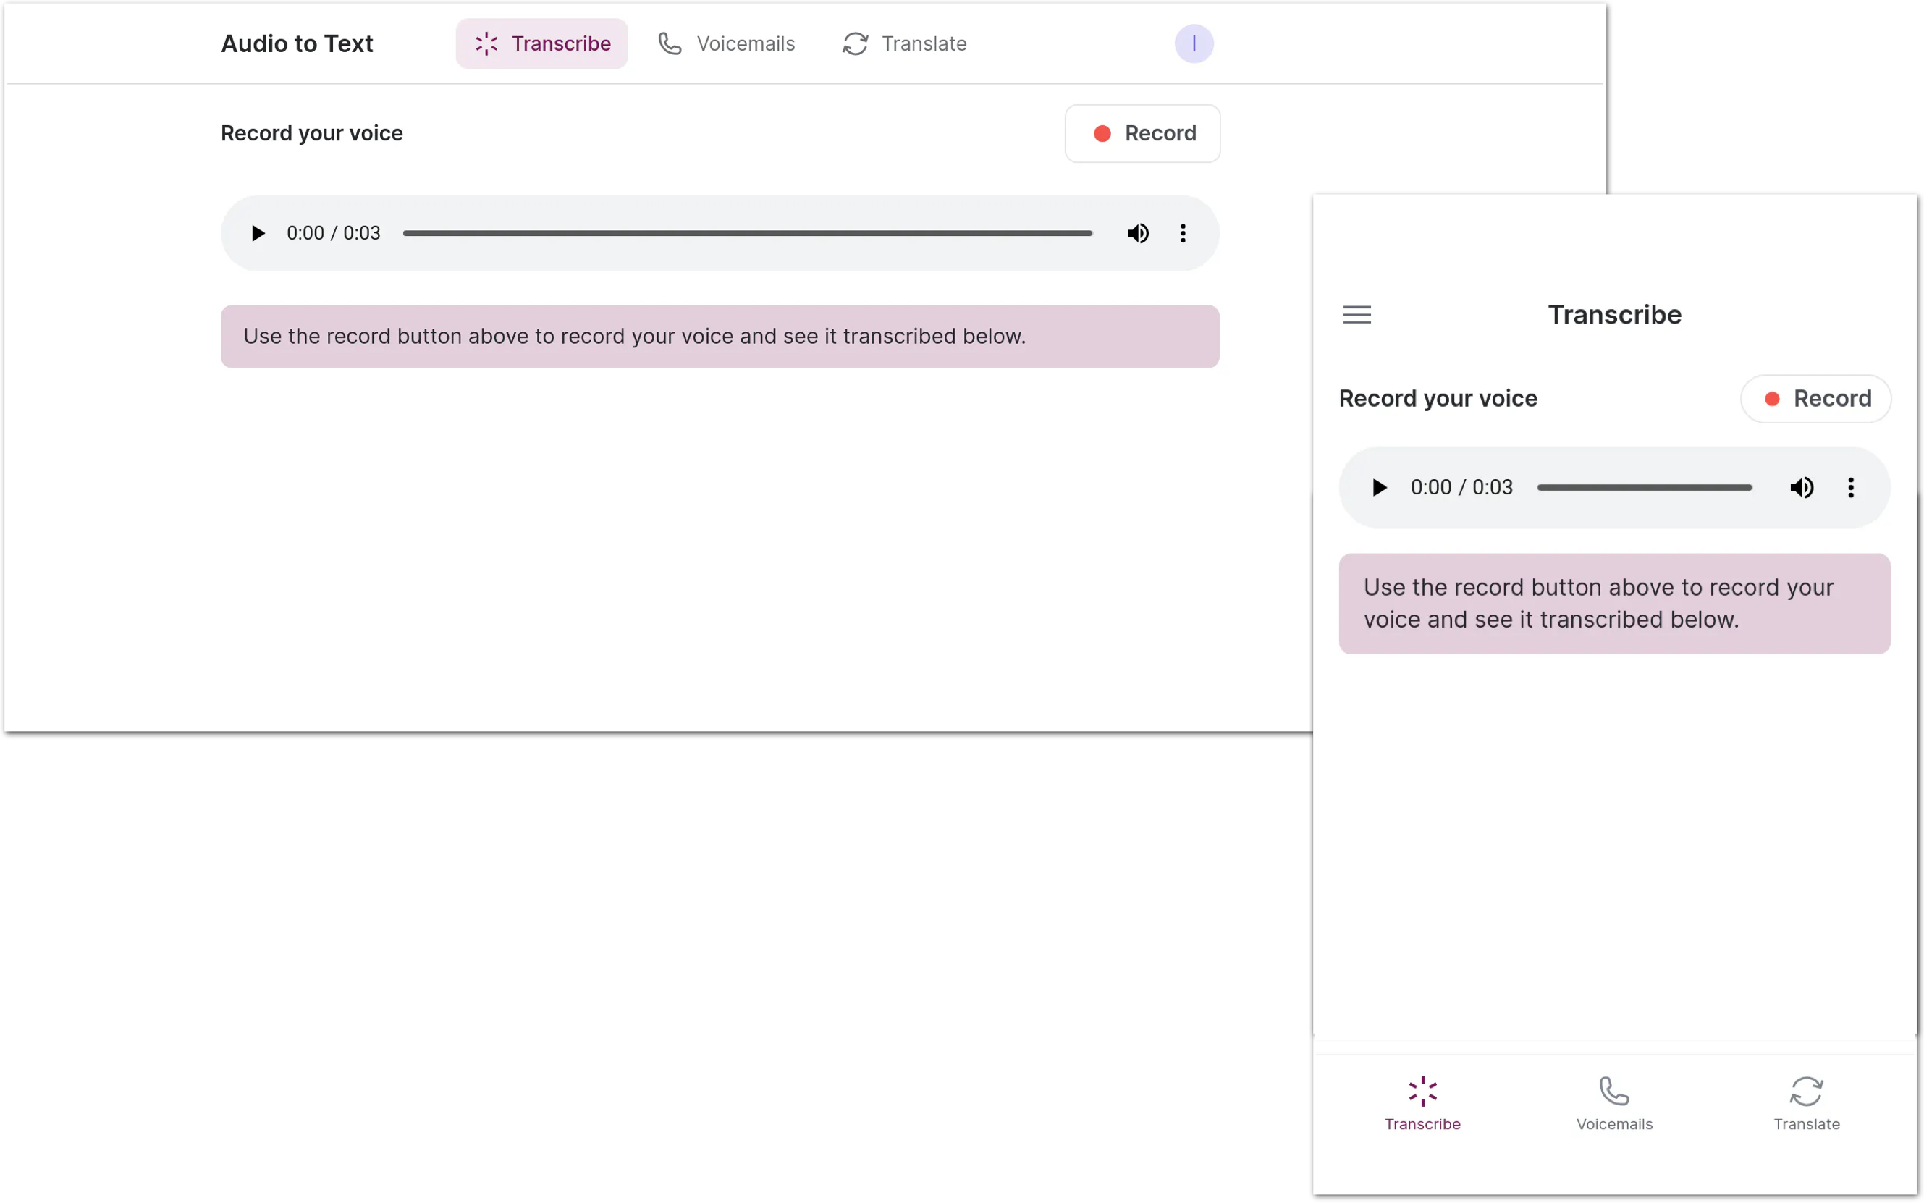Select the Transcribe sparkle icon in the top toolbar
Viewport: 1924px width, 1203px height.
click(486, 43)
